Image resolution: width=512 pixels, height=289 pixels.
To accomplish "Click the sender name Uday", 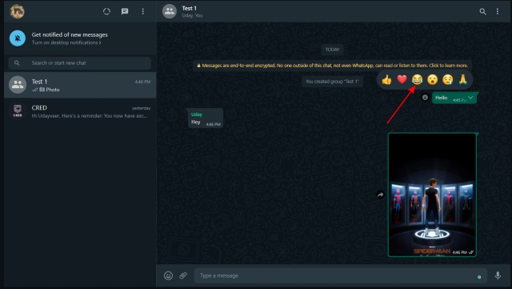I will click(x=197, y=114).
